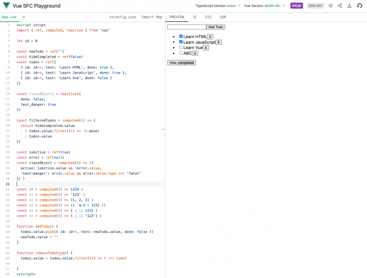Add a new file with plus icon
The width and height of the screenshot is (367, 278).
tap(24, 17)
